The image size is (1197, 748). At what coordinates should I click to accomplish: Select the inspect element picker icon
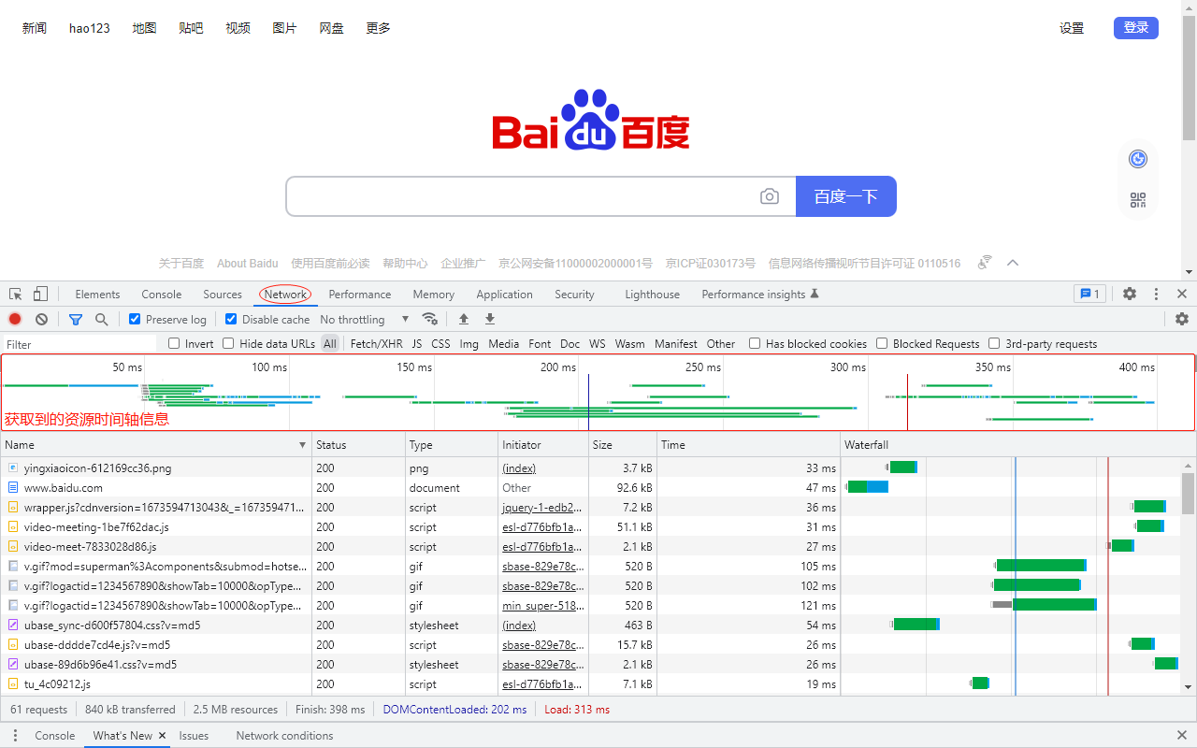click(16, 294)
